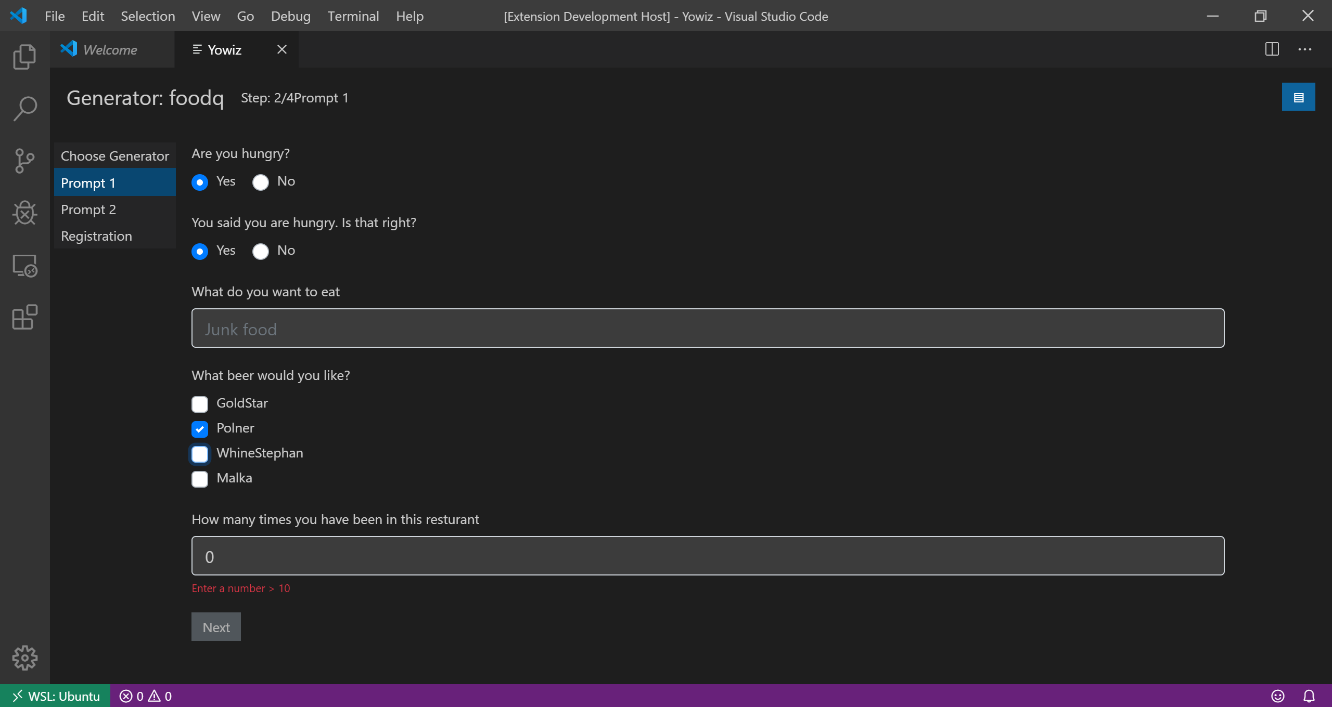Open the Extensions view icon

[x=24, y=317]
